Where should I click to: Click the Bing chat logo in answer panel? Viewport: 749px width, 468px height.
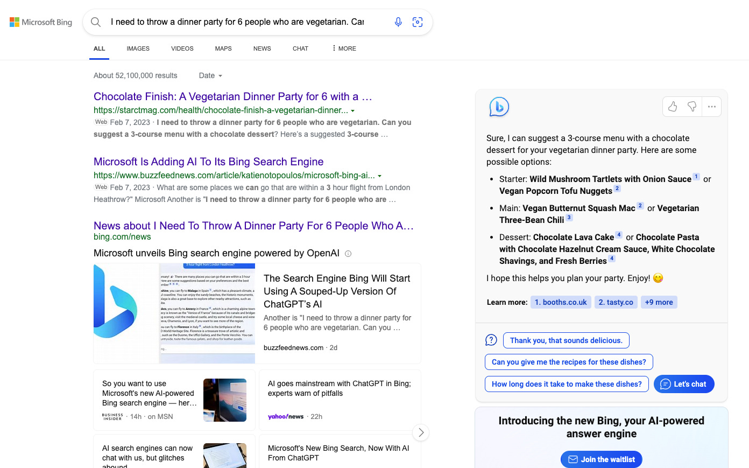(499, 107)
